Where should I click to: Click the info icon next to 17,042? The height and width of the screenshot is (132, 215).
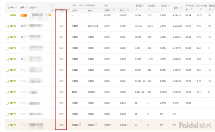[144, 81]
